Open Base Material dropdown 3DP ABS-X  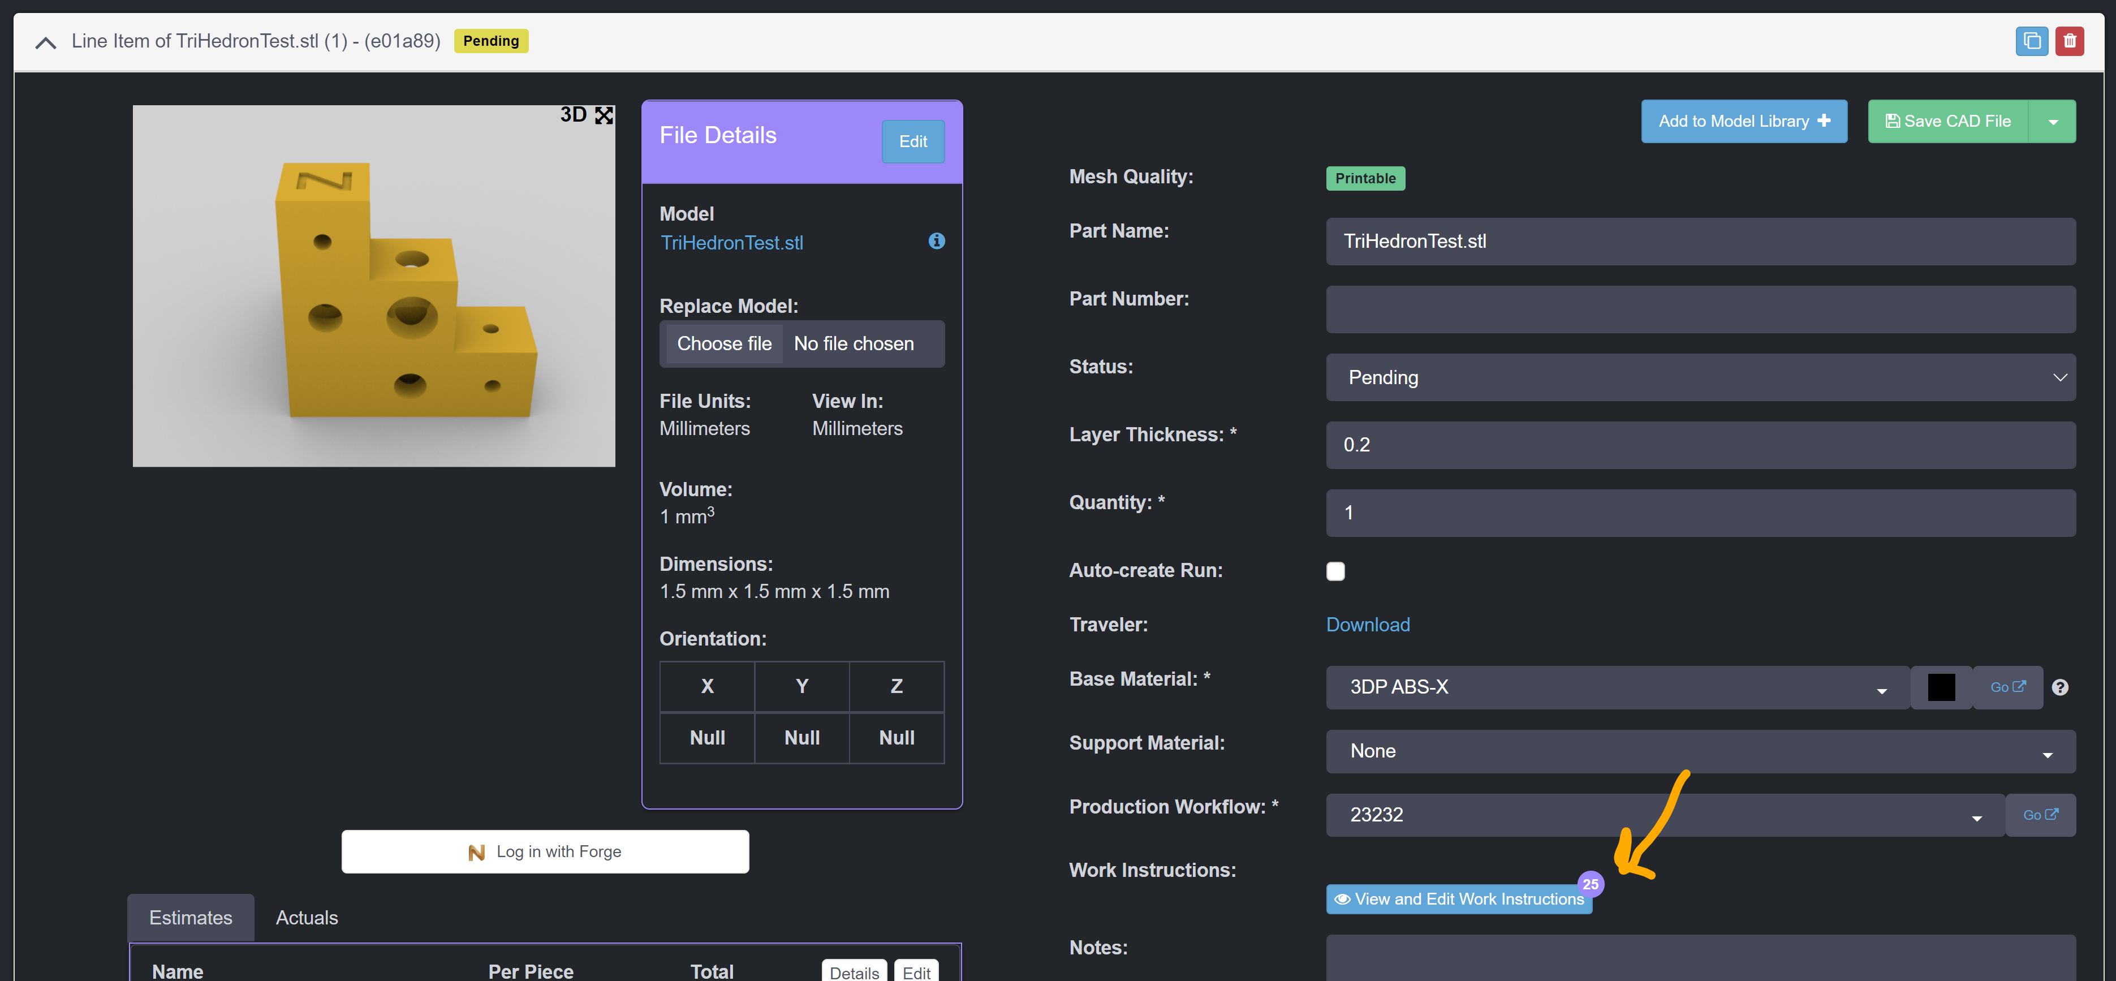(1617, 687)
